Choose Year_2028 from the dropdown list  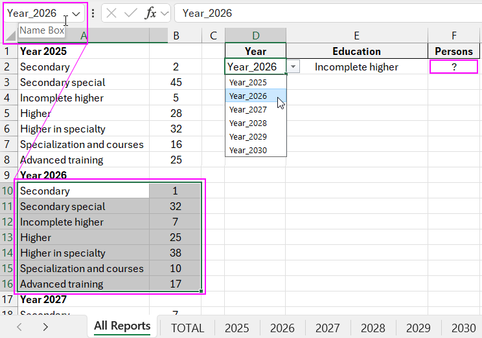[256, 123]
